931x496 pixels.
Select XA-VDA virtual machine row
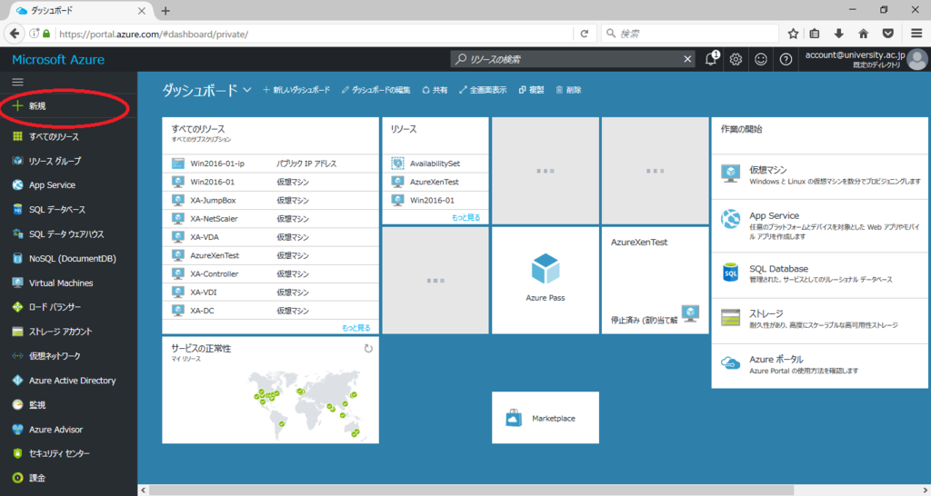[x=270, y=237]
